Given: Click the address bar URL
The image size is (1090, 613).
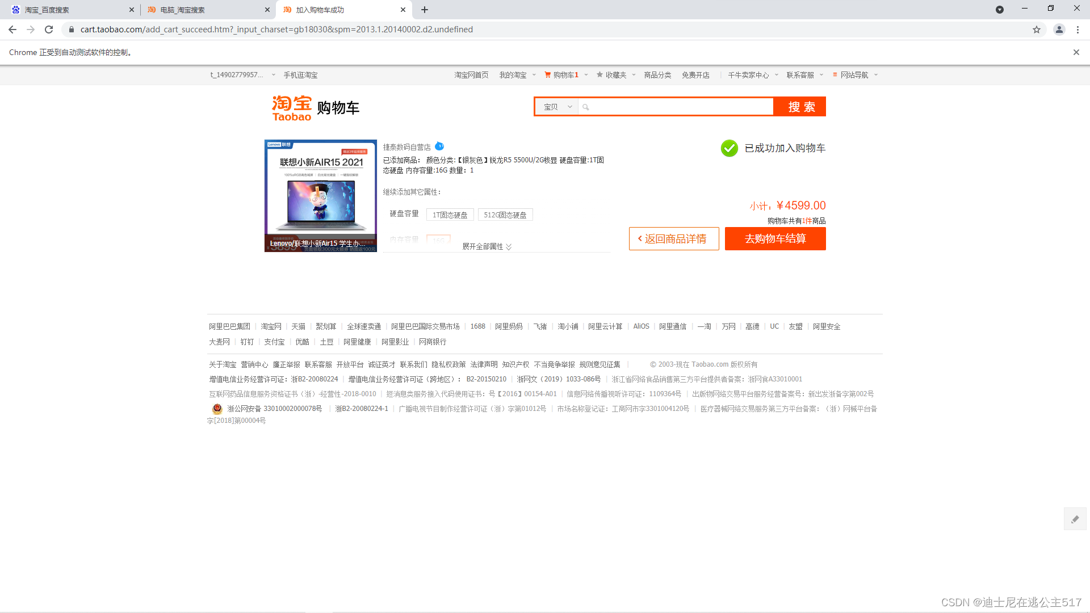Looking at the screenshot, I should click(276, 30).
